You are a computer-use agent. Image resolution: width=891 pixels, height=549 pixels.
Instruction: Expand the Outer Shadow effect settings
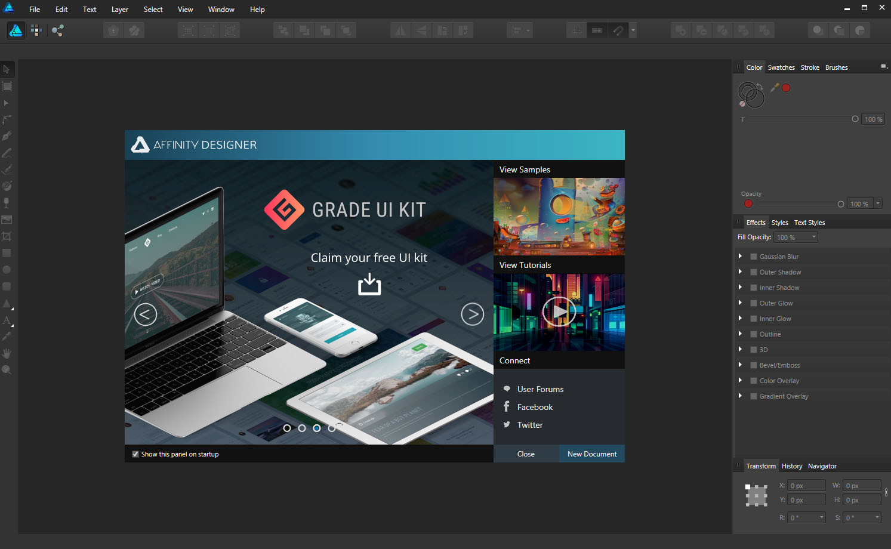pos(741,272)
